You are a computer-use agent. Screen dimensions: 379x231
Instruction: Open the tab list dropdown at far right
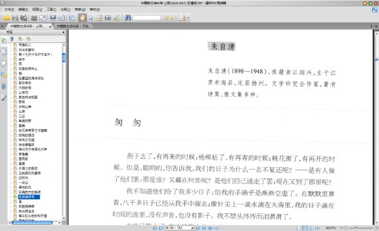(376, 27)
